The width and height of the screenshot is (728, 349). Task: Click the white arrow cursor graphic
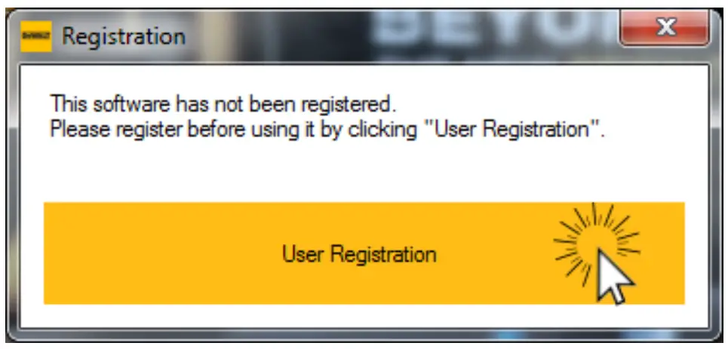pyautogui.click(x=613, y=277)
